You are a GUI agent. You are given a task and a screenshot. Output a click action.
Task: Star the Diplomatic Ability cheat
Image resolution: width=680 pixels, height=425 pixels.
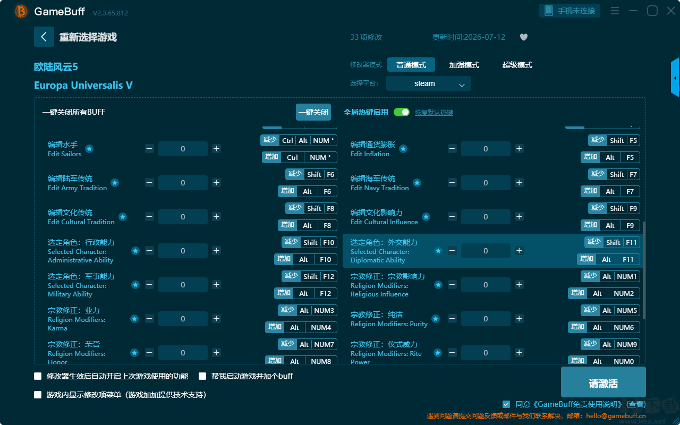[438, 251]
